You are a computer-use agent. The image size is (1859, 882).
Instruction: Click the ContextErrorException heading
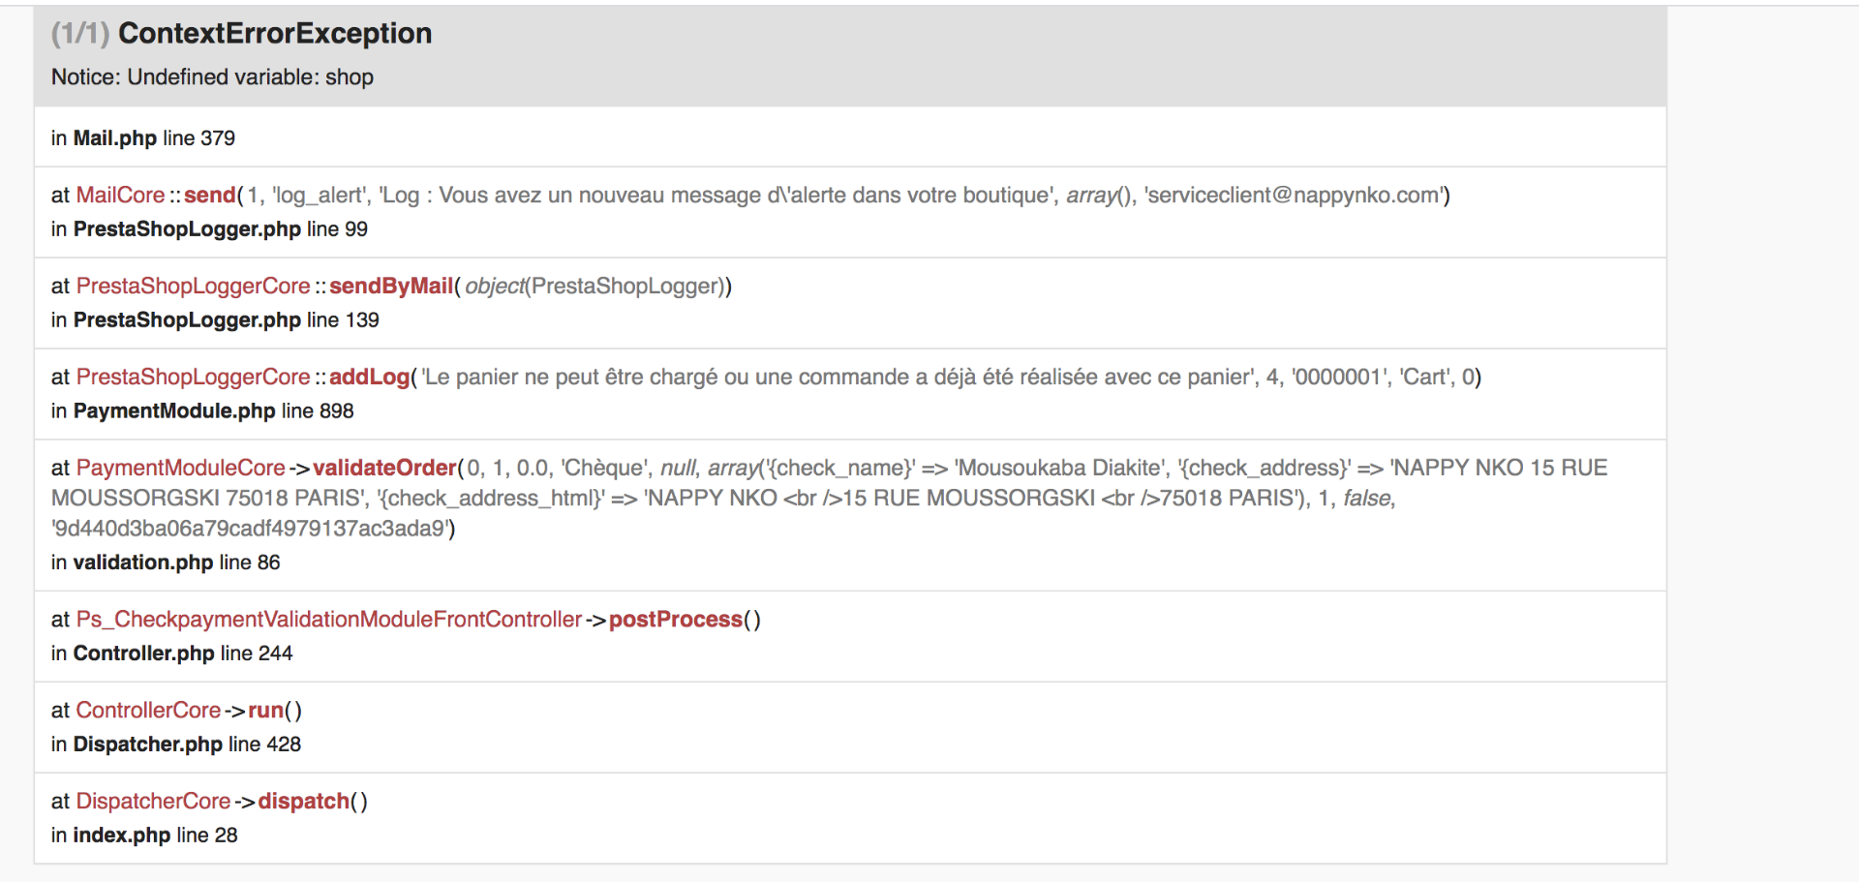pyautogui.click(x=274, y=34)
